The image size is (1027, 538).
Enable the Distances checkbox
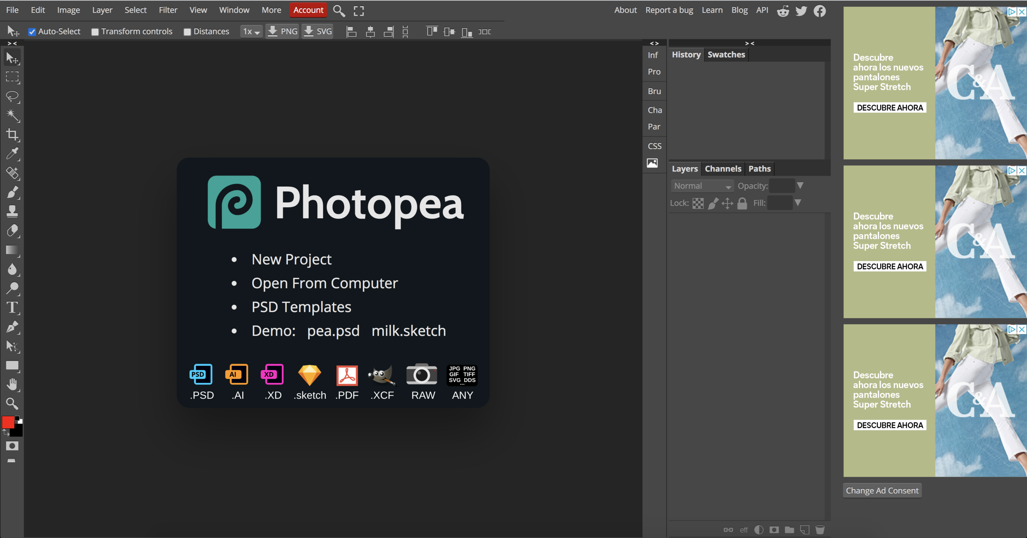pos(187,32)
